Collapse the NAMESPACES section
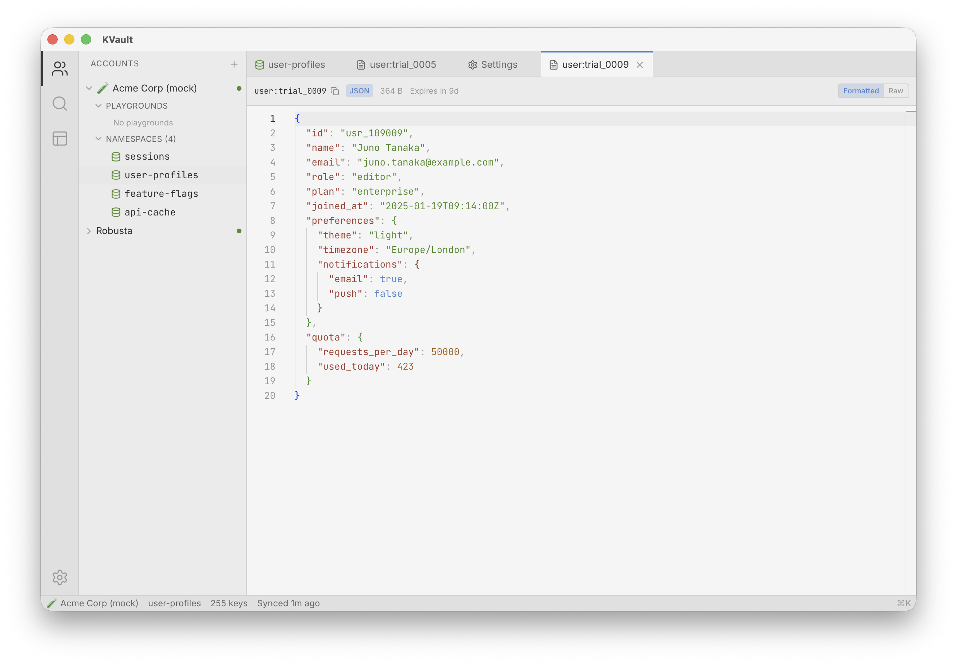Viewport: 957px width, 665px height. click(x=98, y=139)
